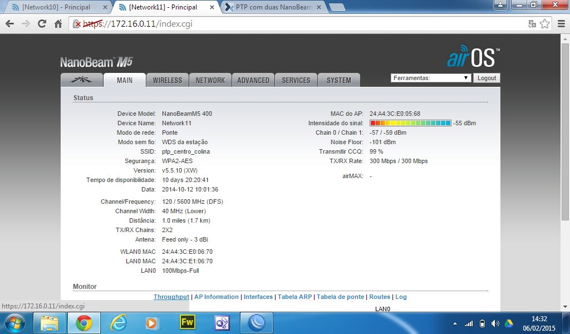Open a new browser tab
This screenshot has height=334, width=570.
click(x=337, y=7)
